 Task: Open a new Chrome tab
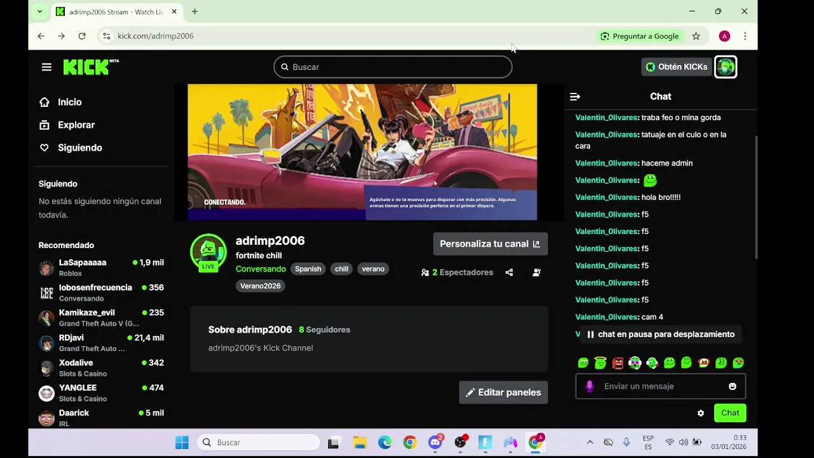(x=195, y=11)
